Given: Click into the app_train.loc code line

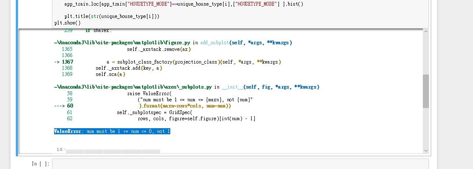Looking at the screenshot, I should click(184, 4).
